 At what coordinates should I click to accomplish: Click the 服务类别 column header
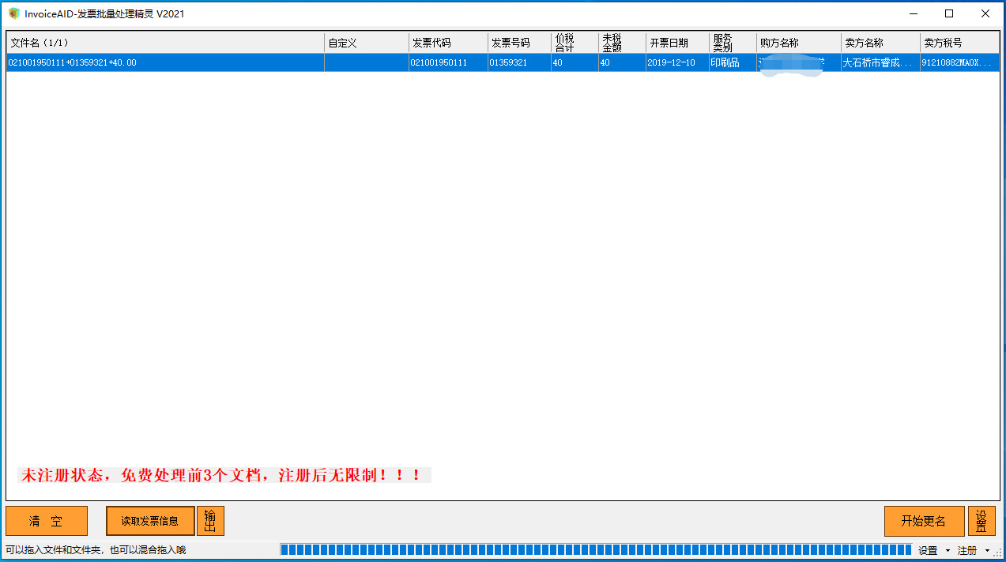tap(732, 43)
